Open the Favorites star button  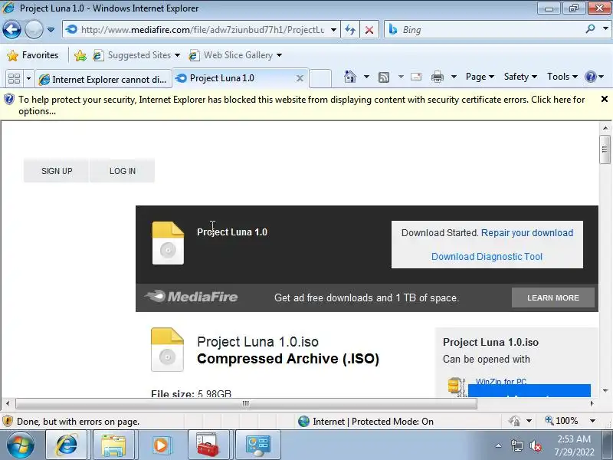click(x=32, y=55)
